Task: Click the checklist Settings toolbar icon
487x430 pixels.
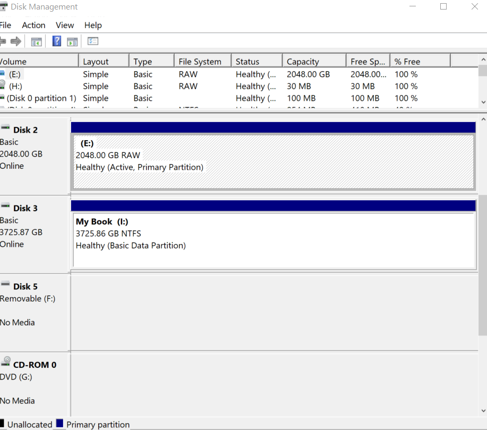Action: [93, 41]
